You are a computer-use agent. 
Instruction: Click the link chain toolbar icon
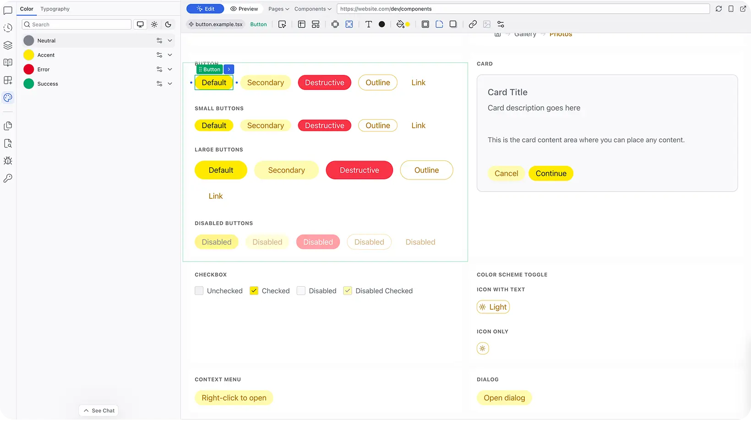[473, 24]
